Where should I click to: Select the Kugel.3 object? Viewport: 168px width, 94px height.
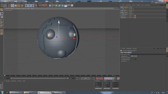click(x=125, y=11)
